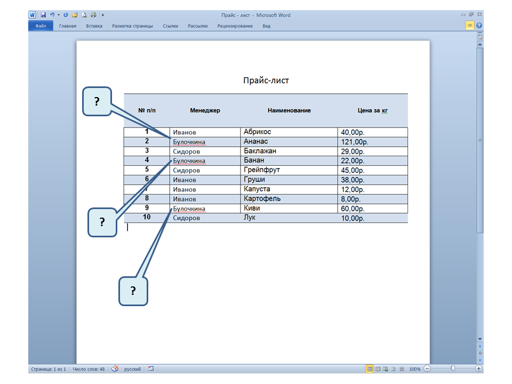This screenshot has height=384, width=512.
Task: Click the русский language button in status bar
Action: (132, 369)
